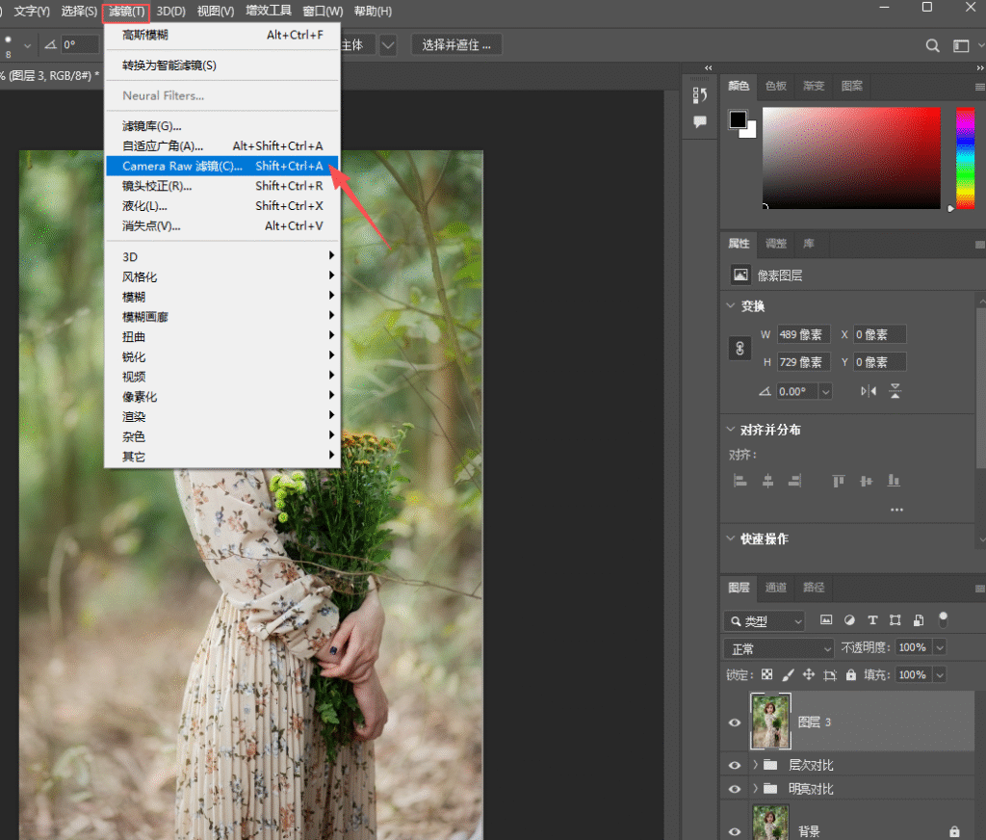Click the align left edges icon

740,482
